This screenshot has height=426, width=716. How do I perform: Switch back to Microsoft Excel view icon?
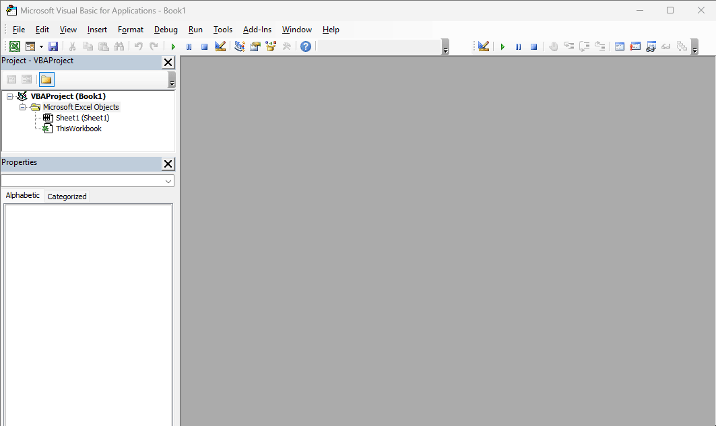tap(15, 46)
